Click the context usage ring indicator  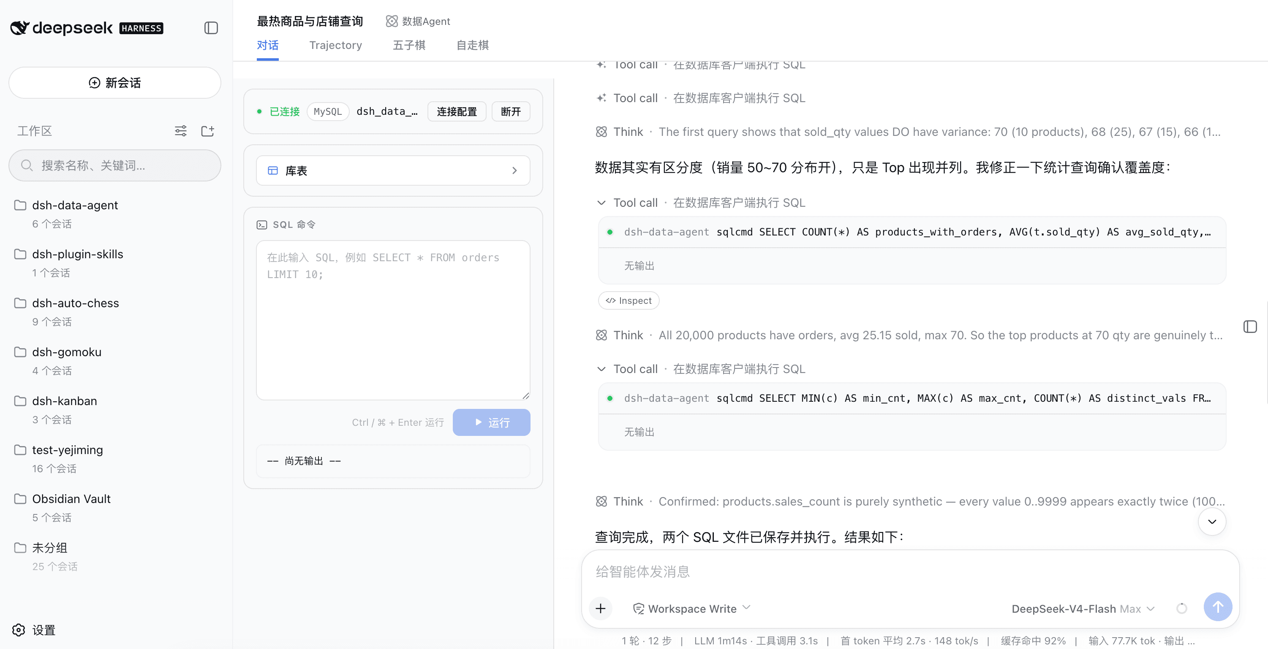(1181, 608)
